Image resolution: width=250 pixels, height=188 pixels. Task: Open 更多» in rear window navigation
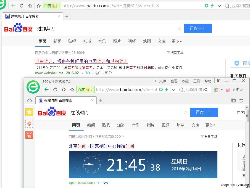tap(177, 41)
